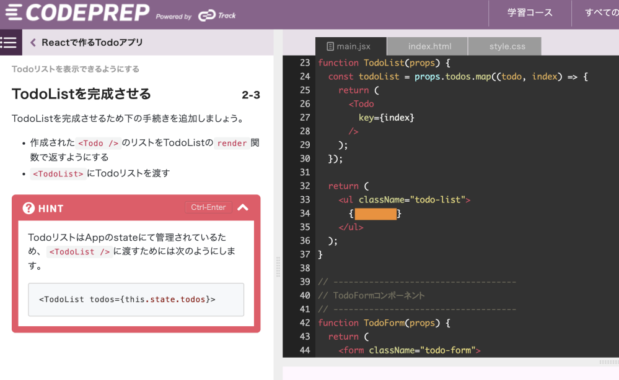Switch to the style.css tab
The width and height of the screenshot is (619, 380).
(507, 46)
